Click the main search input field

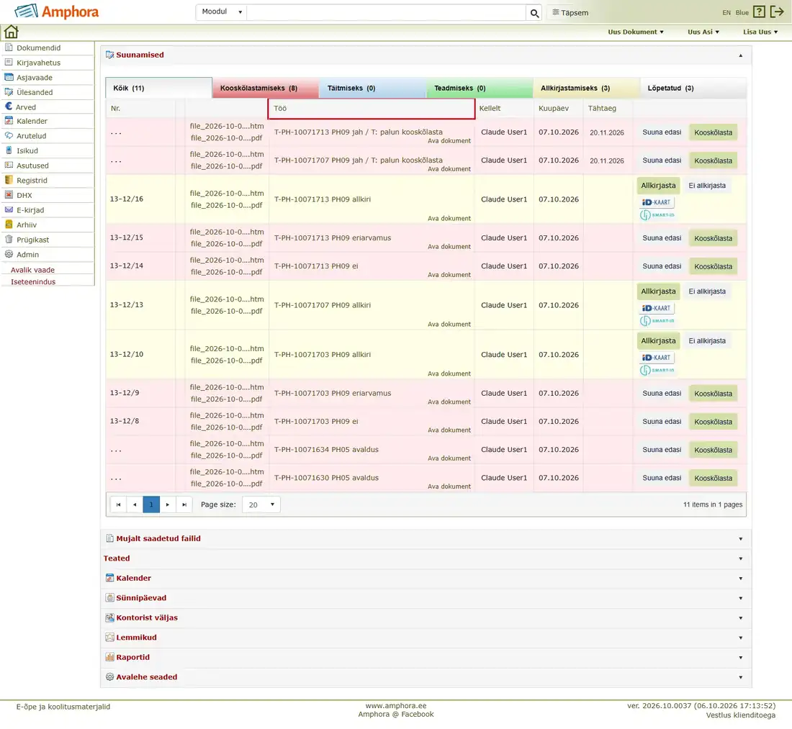pos(386,13)
